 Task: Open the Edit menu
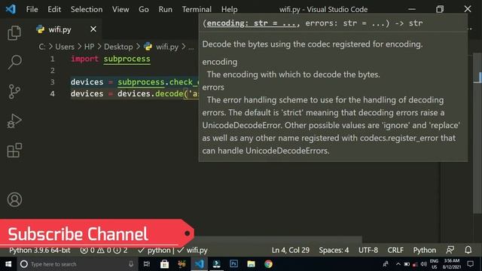[x=54, y=9]
